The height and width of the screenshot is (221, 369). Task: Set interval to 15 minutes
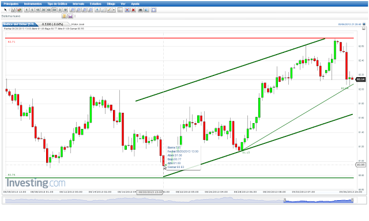pyautogui.click(x=37, y=10)
